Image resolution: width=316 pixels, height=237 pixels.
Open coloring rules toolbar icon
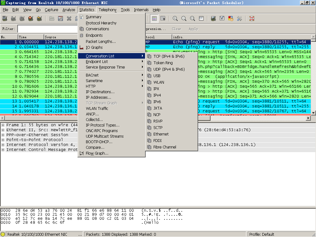click(231, 19)
